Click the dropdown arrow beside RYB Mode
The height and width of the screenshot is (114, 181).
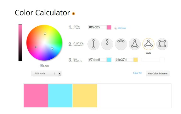(x=60, y=73)
